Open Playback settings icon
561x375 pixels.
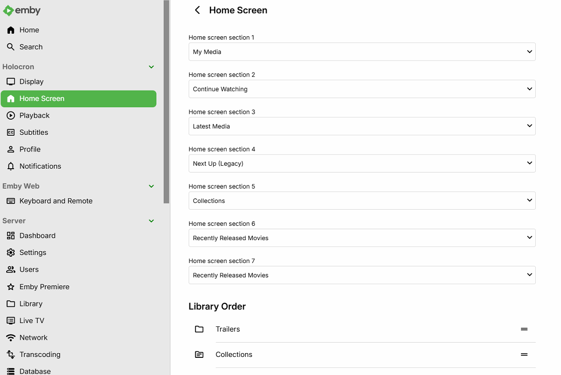tap(10, 115)
